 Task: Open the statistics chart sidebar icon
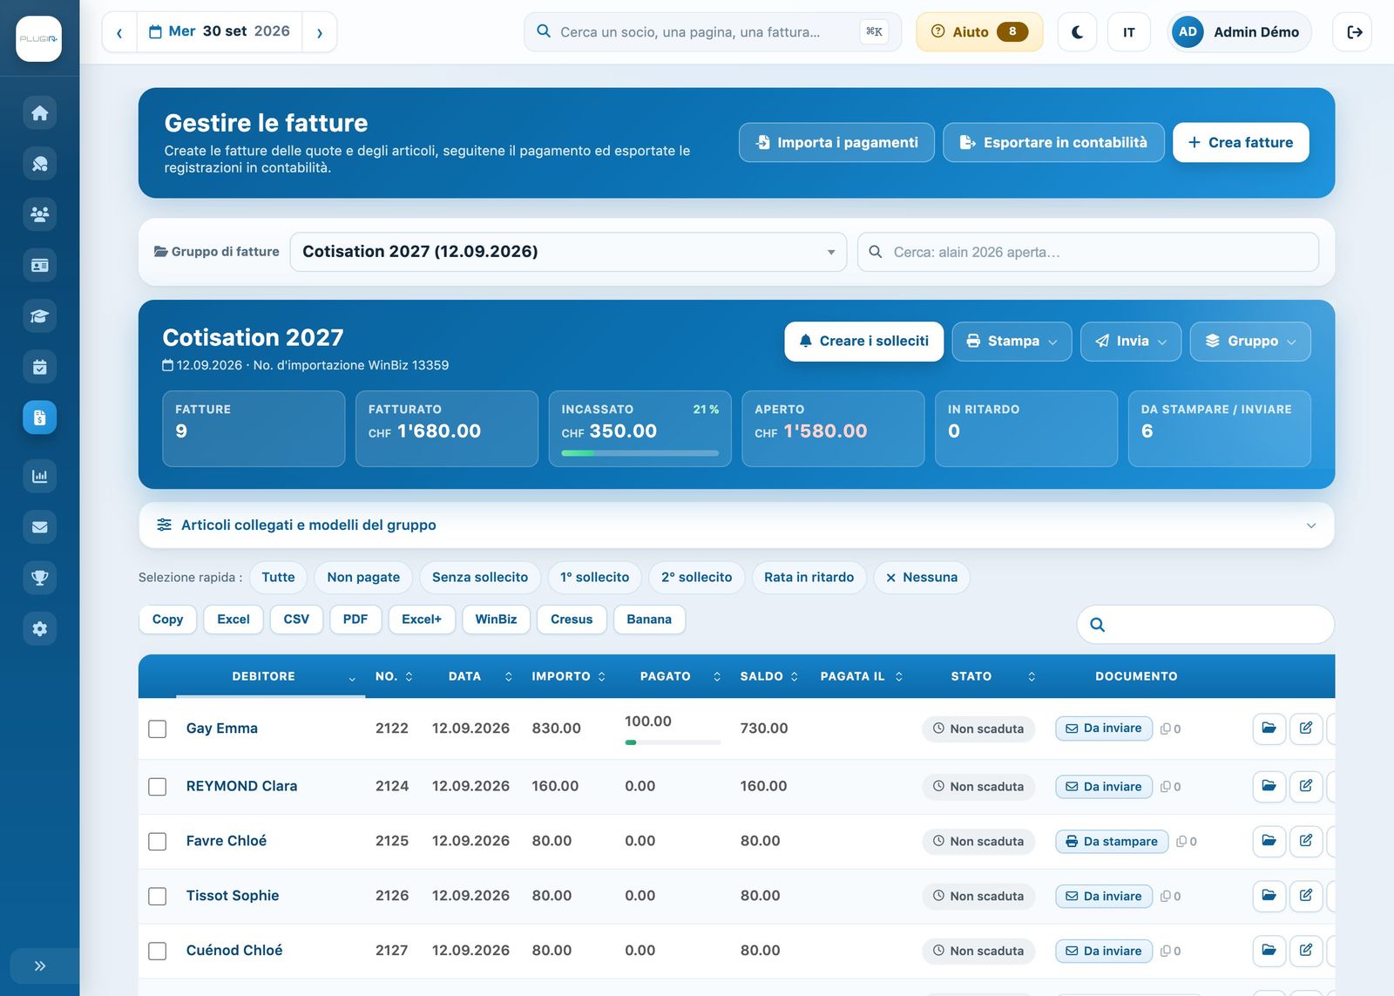[39, 476]
